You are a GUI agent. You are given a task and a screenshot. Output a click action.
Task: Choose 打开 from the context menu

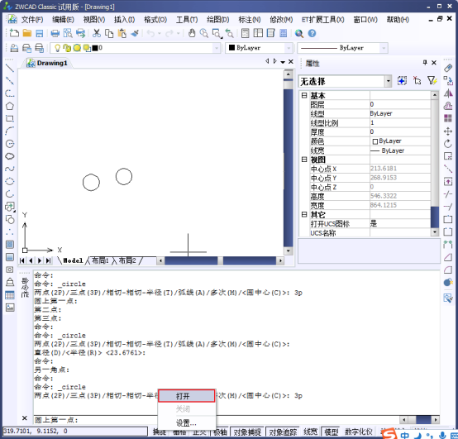click(x=187, y=396)
